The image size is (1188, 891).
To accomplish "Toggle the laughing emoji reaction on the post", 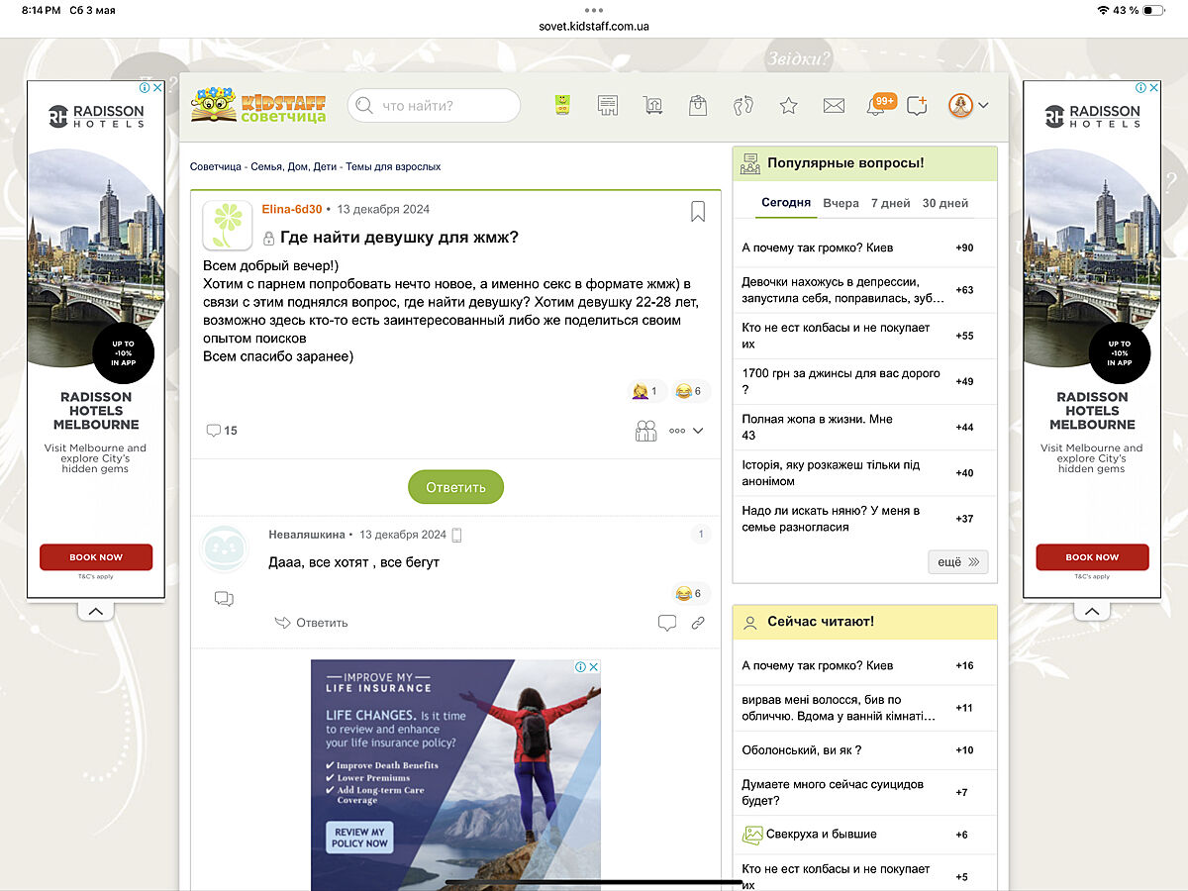I will [x=688, y=391].
